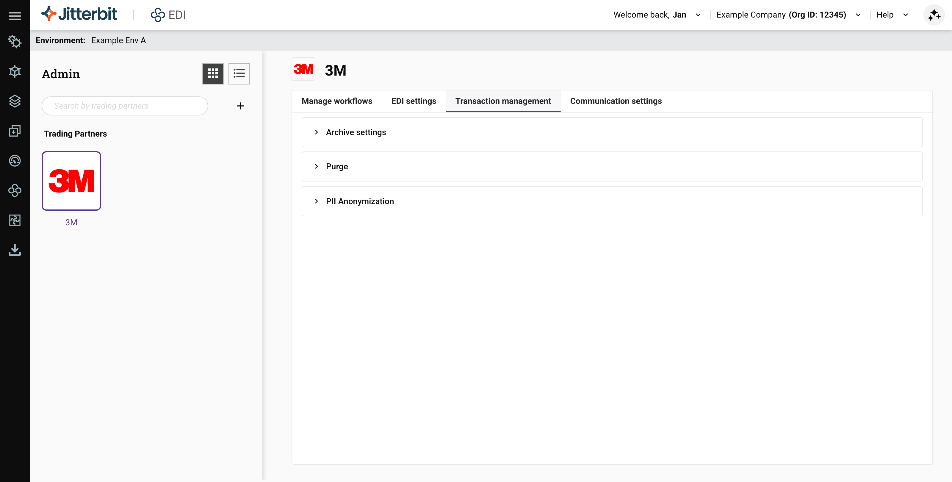Add a new trading partner with plus
Viewport: 952px width, 482px height.
(x=240, y=106)
